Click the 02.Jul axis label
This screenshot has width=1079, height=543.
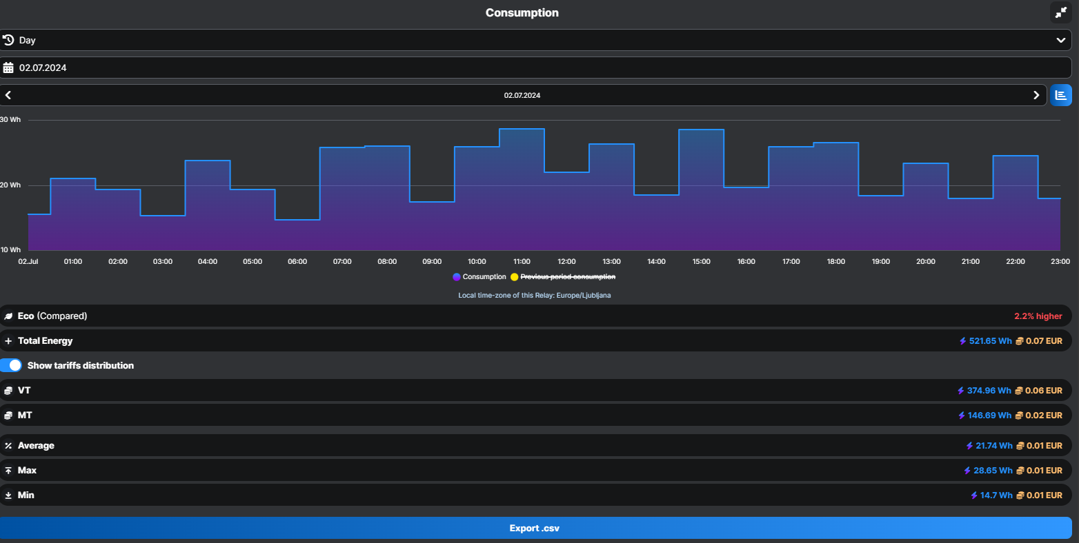[28, 262]
